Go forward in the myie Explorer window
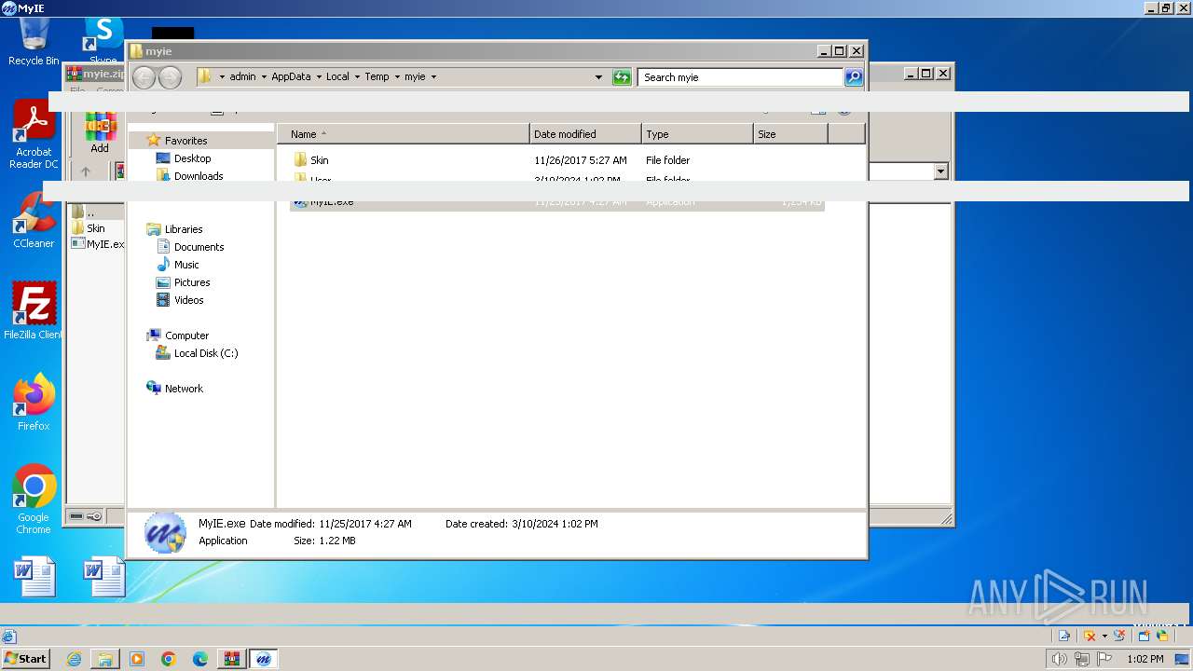This screenshot has height=671, width=1193. (170, 77)
